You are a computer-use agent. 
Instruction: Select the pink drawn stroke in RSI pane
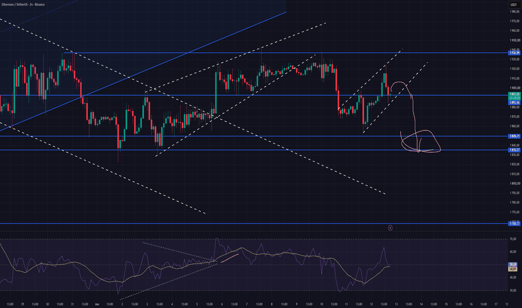(x=230, y=258)
